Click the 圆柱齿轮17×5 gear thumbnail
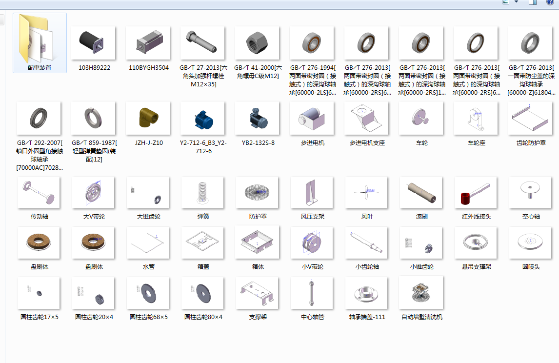Screen dimensions: 559x363 pyautogui.click(x=39, y=293)
